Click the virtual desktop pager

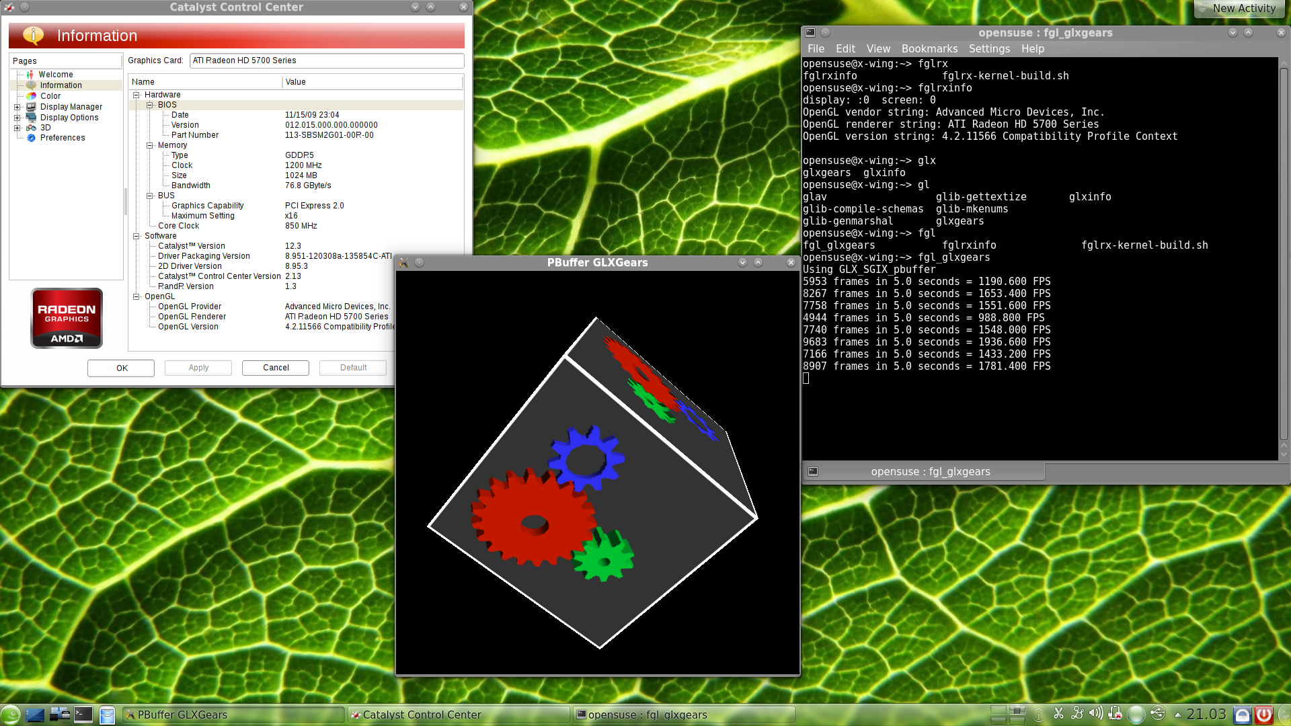point(1008,715)
